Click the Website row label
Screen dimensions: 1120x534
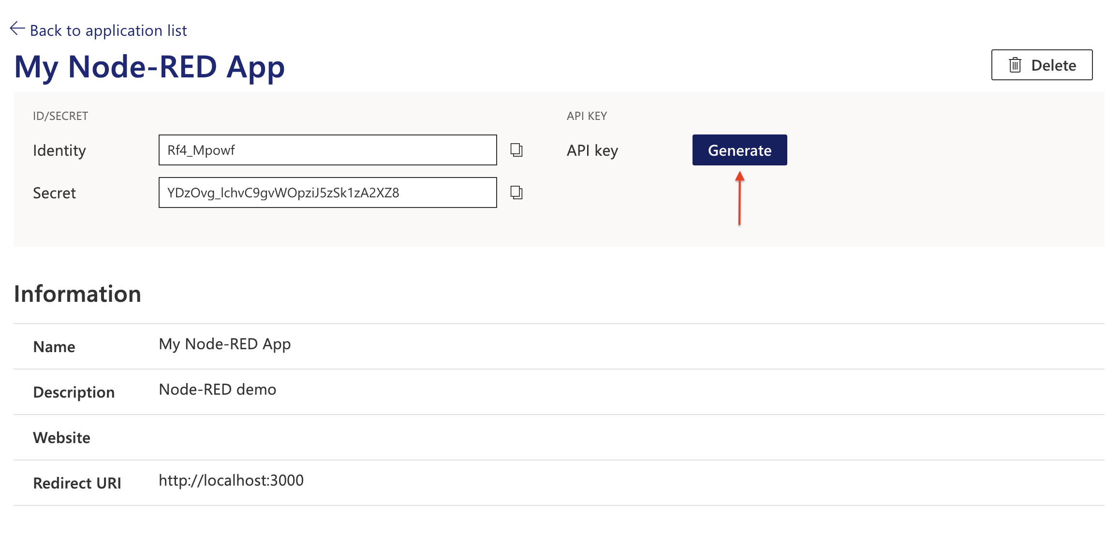pyautogui.click(x=61, y=438)
